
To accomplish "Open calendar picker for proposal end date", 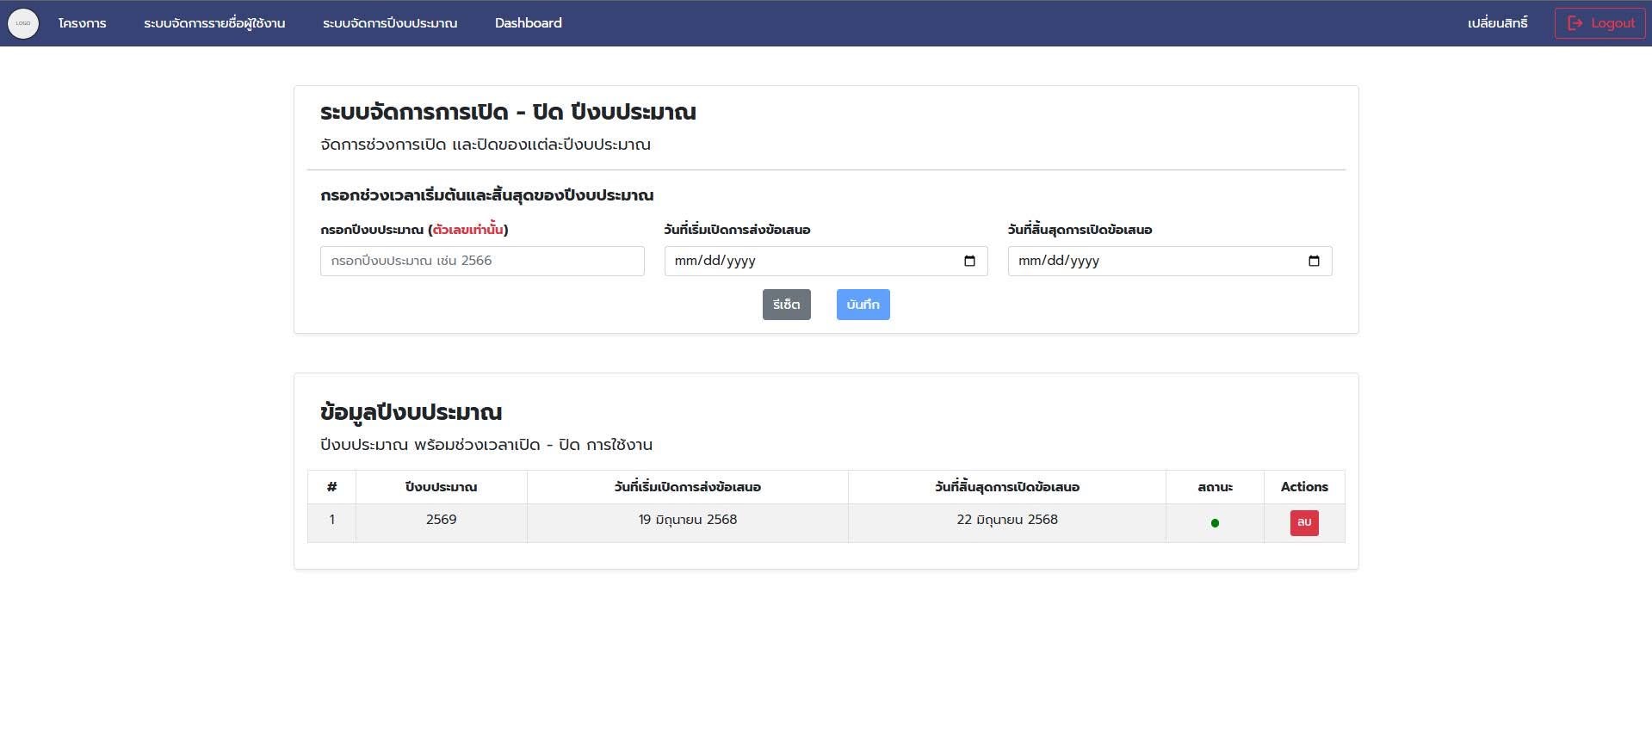I will coord(1314,261).
